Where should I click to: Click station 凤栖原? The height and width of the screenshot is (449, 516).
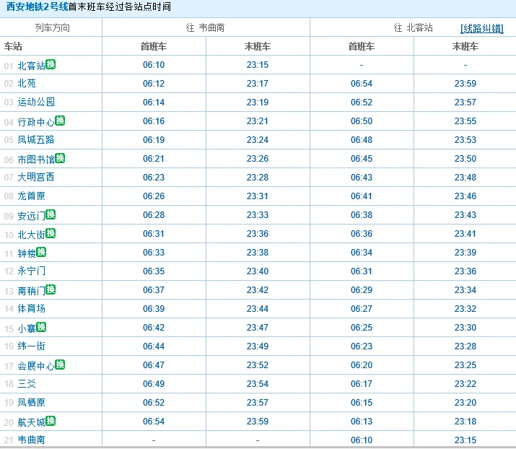click(31, 402)
